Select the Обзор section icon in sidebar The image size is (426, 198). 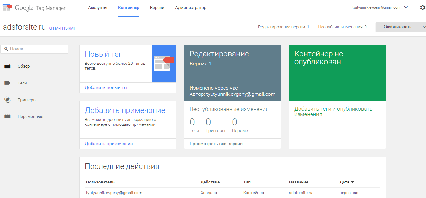tap(8, 66)
